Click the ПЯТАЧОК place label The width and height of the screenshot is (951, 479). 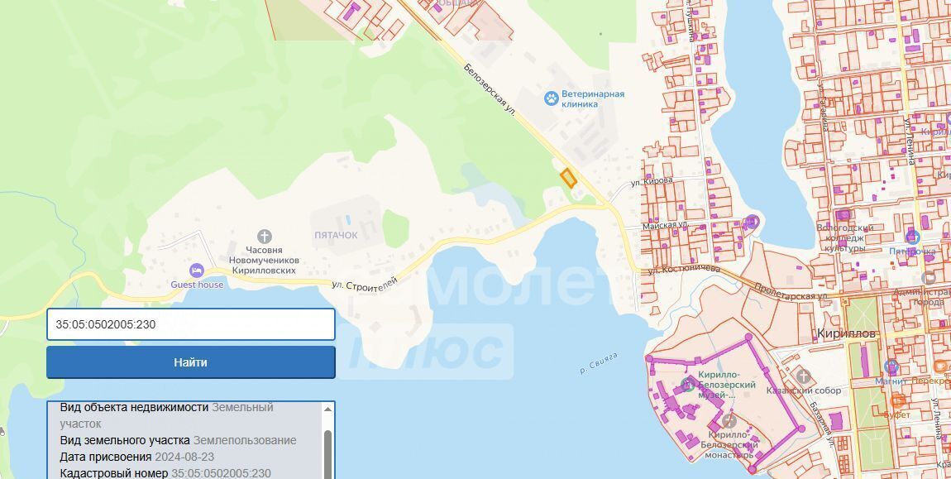pos(336,235)
